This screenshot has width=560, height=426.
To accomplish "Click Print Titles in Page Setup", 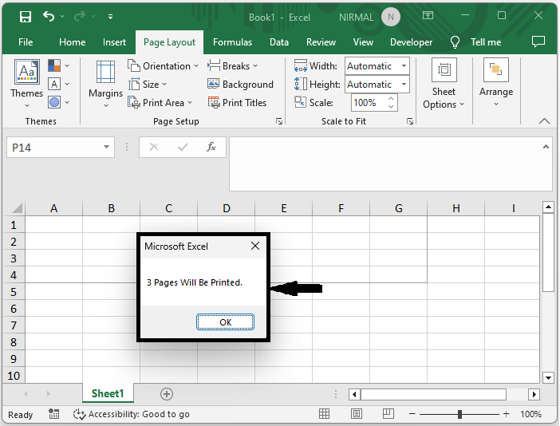I will [237, 103].
